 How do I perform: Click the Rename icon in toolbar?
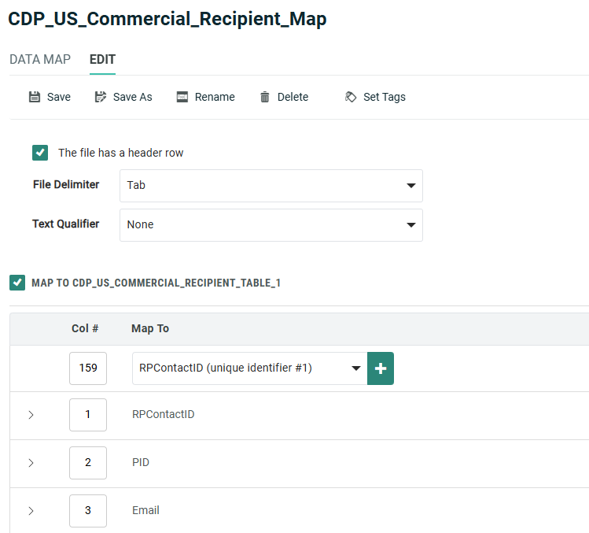pos(182,97)
